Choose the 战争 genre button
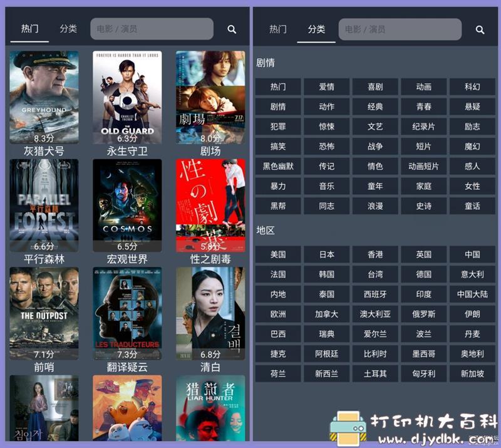 coord(375,147)
